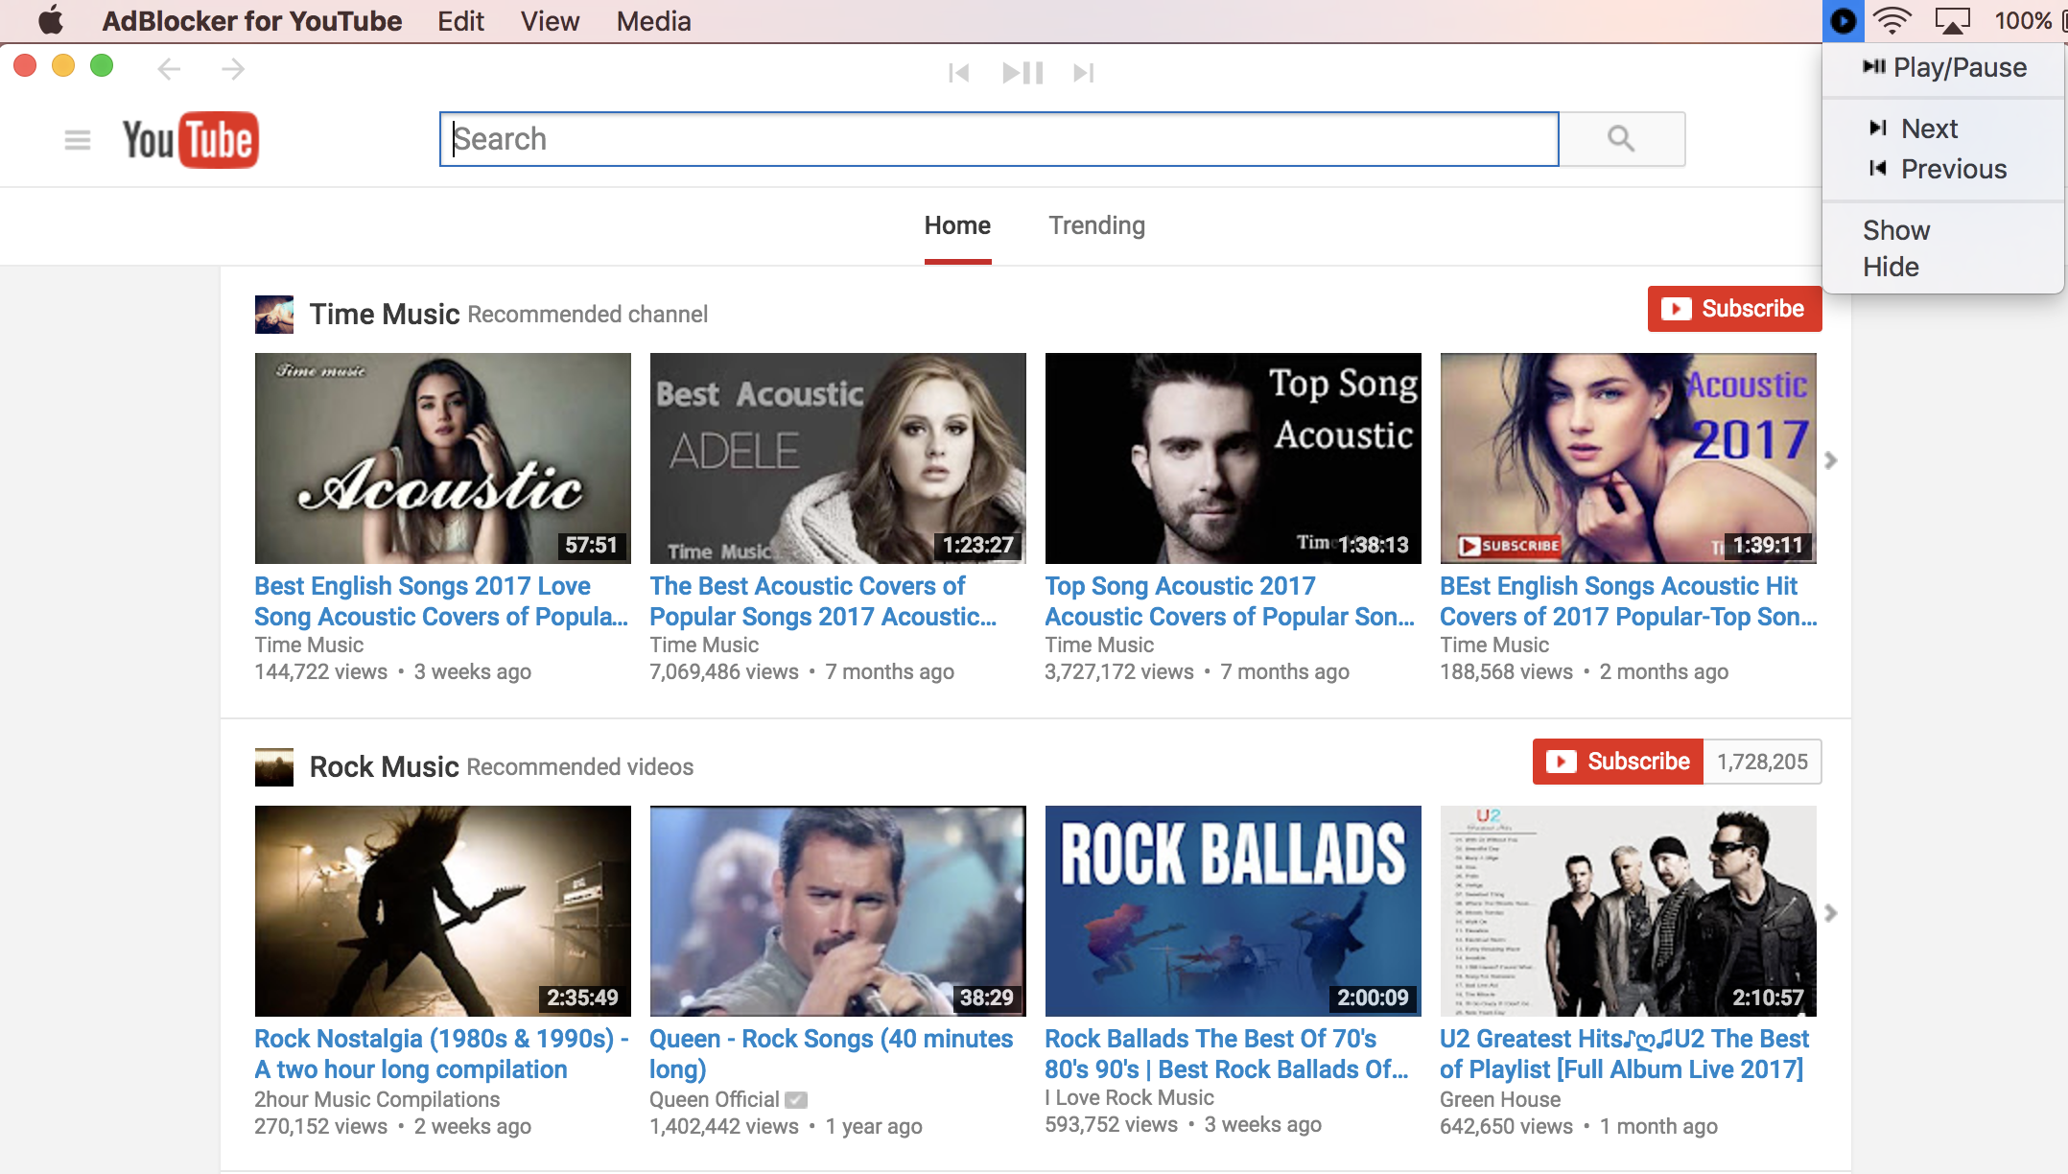
Task: Open the View menu
Action: (x=550, y=20)
